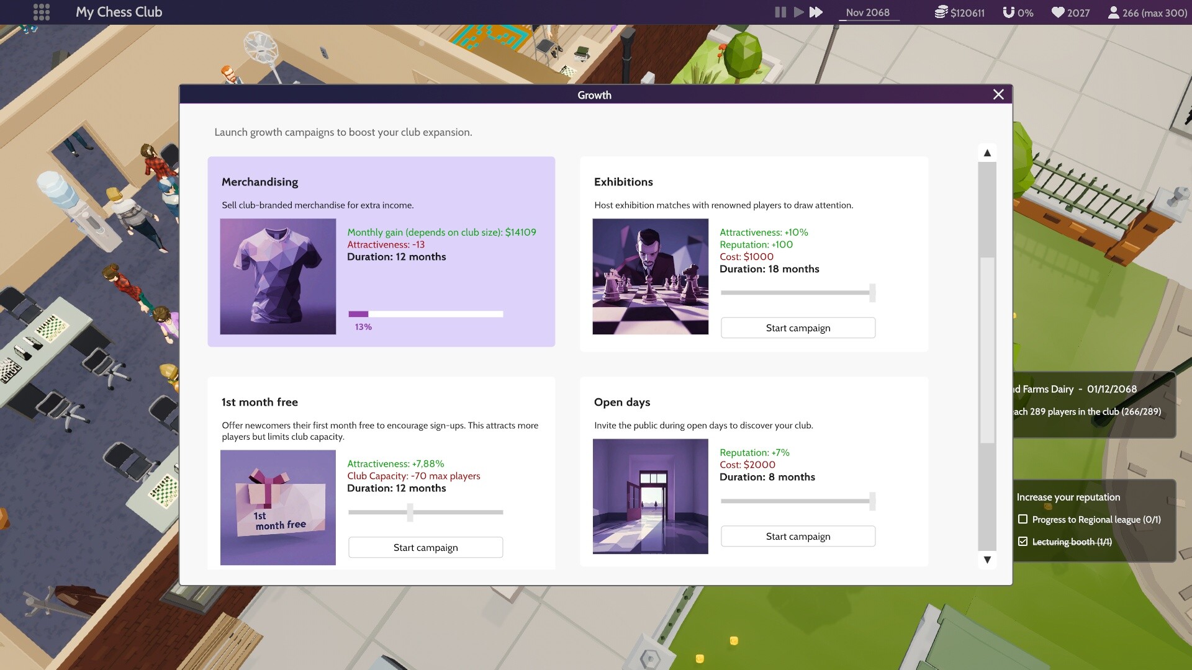Screen dimensions: 1192x670
Task: Close the Growth dialog
Action: point(998,94)
